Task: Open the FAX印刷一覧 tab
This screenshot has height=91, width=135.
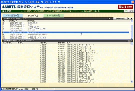Action: pyautogui.click(x=54, y=16)
